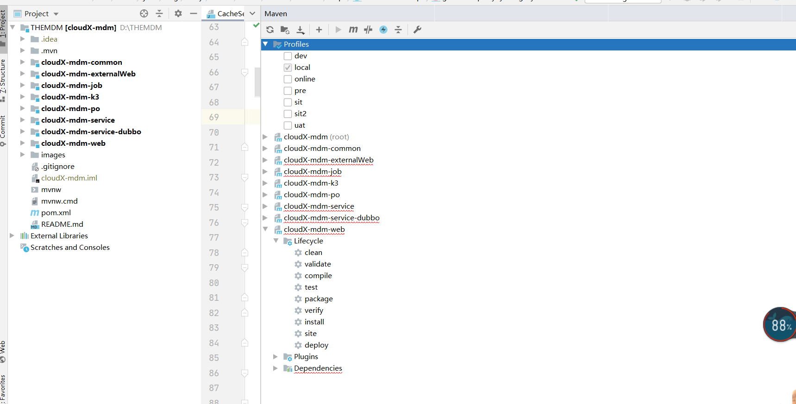Uncheck the local profile checkbox

point(288,68)
